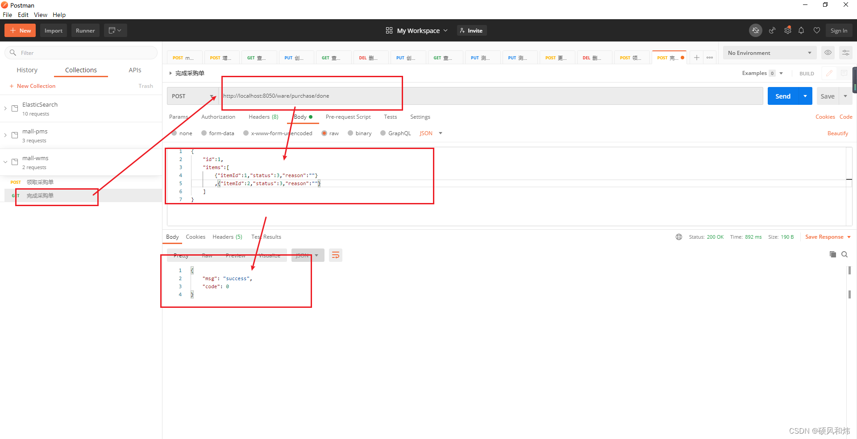857x439 pixels.
Task: Click the Runner button
Action: pyautogui.click(x=85, y=30)
